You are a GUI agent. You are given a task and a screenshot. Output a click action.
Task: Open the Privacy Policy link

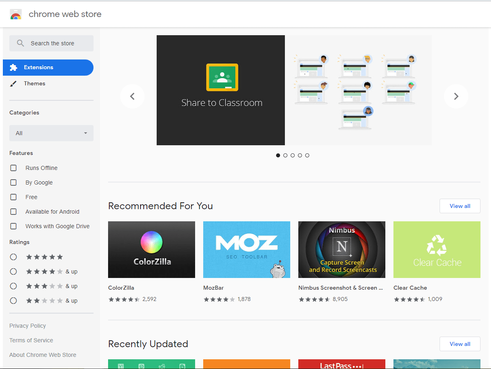pos(28,326)
